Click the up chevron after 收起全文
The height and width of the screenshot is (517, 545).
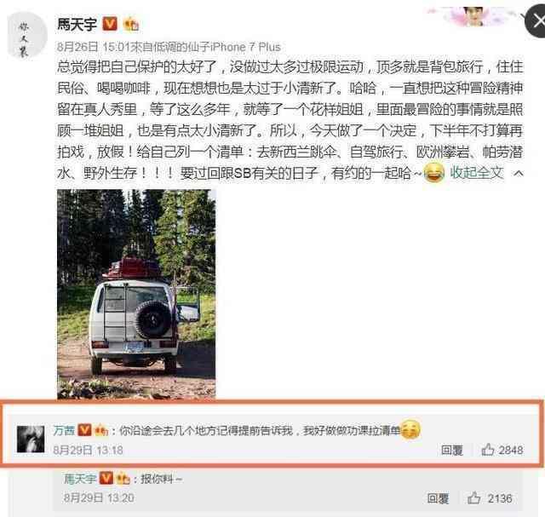[x=518, y=173]
